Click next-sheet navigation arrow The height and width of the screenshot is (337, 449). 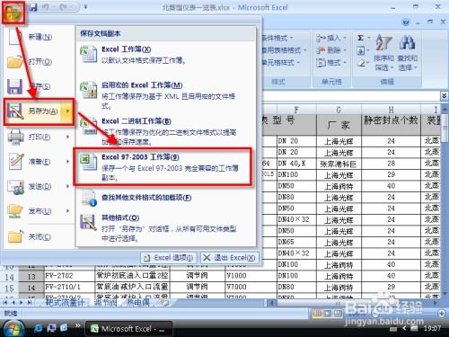point(21,303)
